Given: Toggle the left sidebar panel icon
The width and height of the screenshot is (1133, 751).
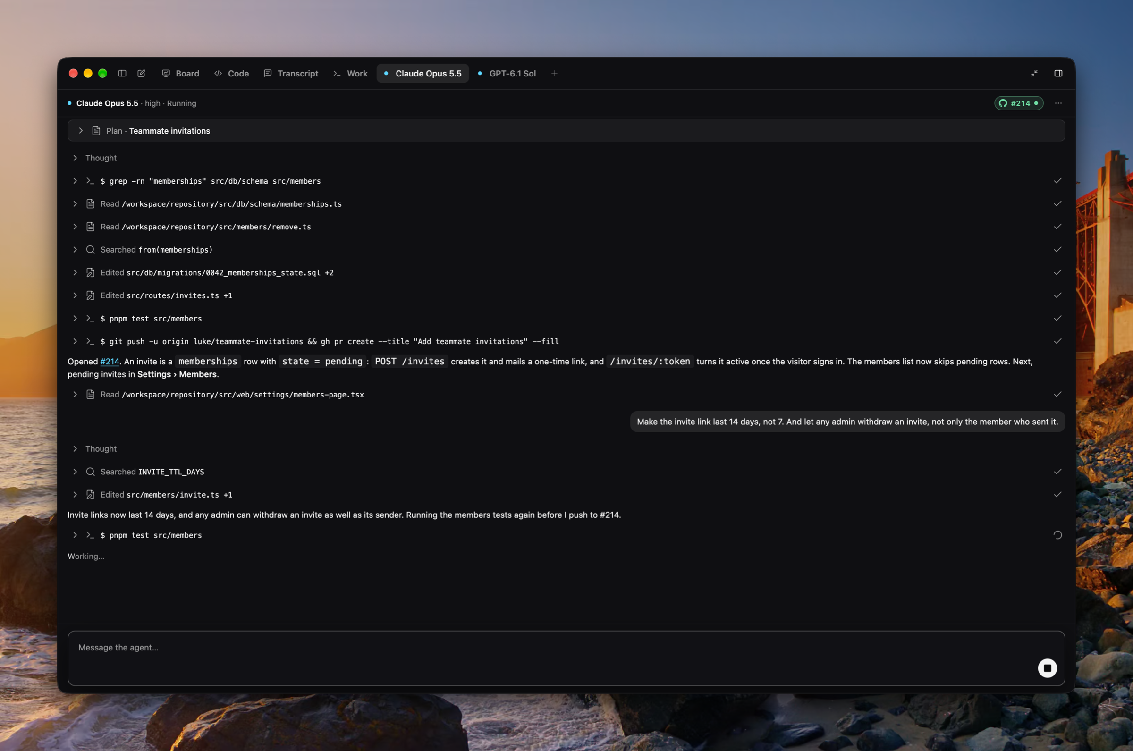Looking at the screenshot, I should tap(122, 73).
